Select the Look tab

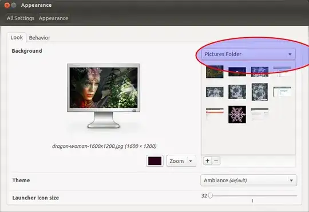coord(17,37)
